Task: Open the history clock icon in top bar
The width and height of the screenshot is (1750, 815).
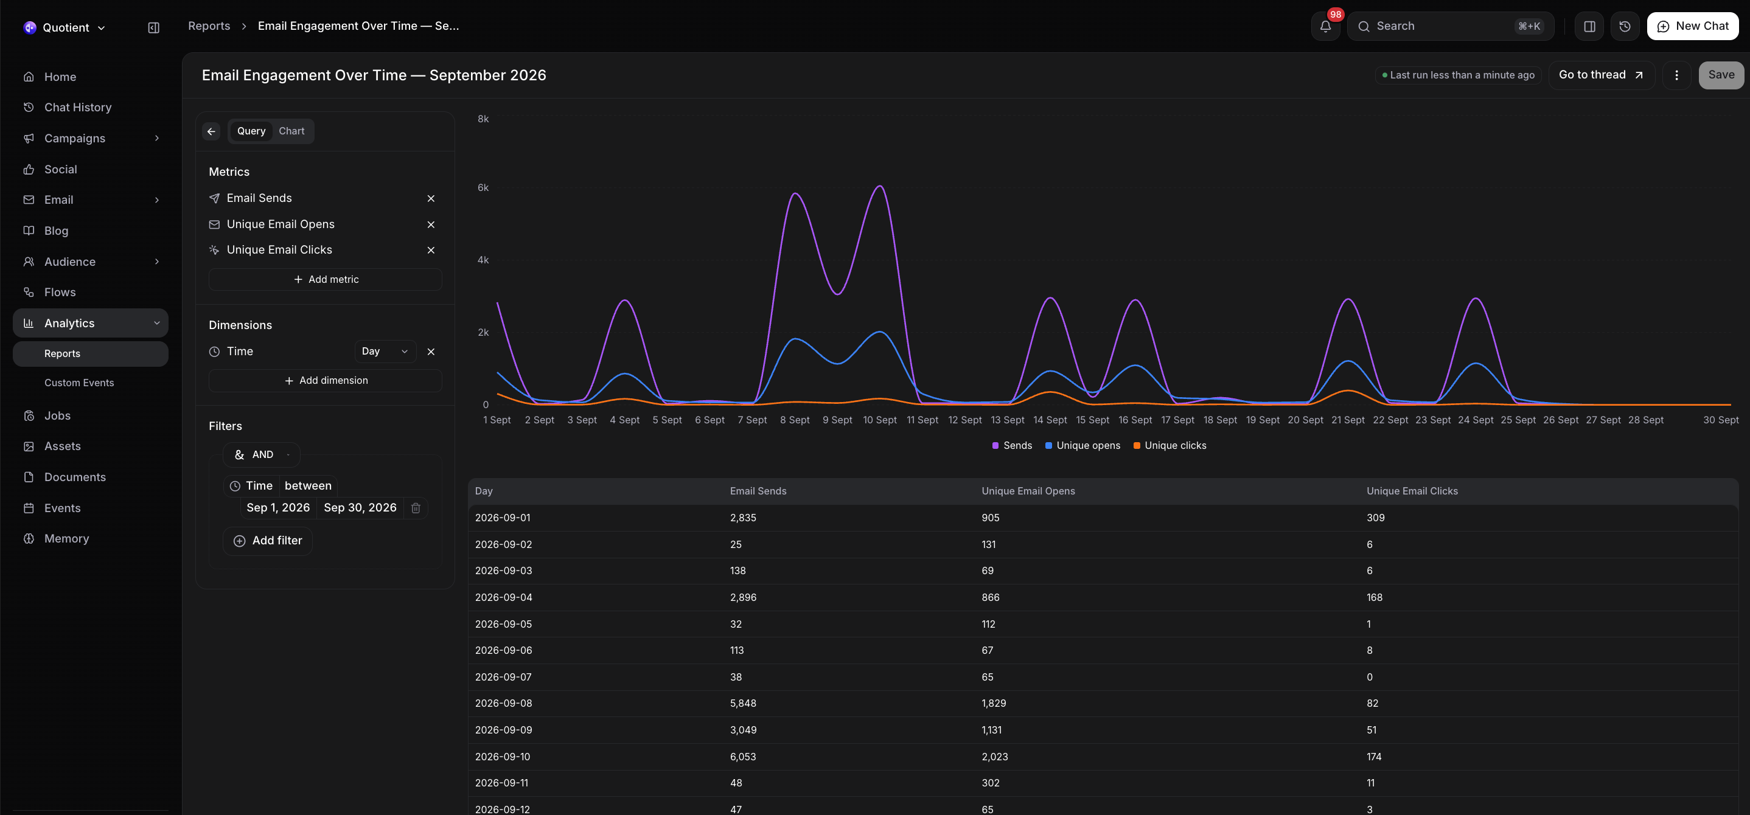Action: (x=1624, y=27)
